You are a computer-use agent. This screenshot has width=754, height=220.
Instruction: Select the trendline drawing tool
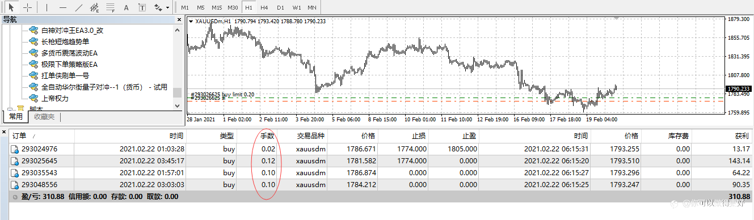(x=79, y=7)
